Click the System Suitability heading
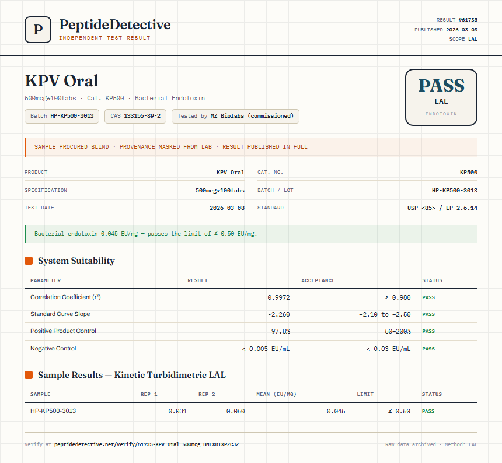 click(x=76, y=261)
